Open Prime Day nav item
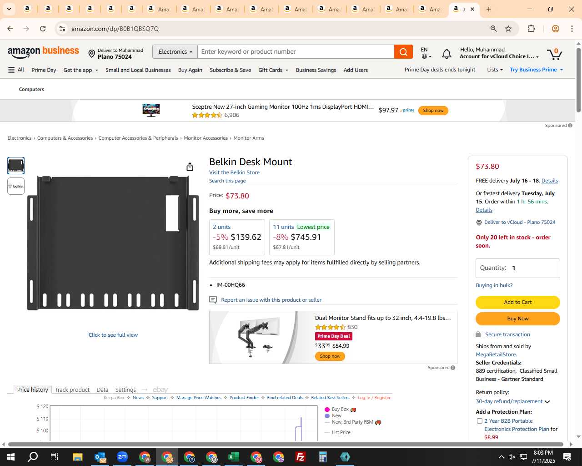582x466 pixels. [44, 70]
